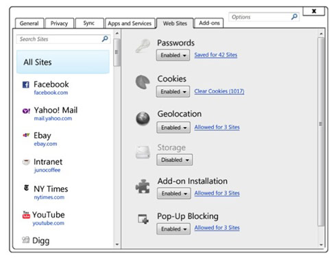The height and width of the screenshot is (258, 336).
Task: Click the Search Sites magnifier icon
Action: pyautogui.click(x=105, y=38)
